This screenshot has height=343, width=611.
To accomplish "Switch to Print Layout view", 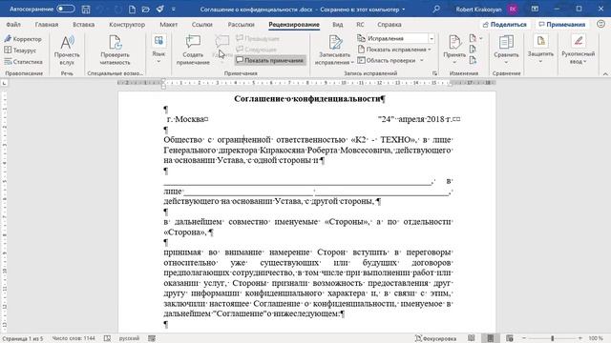I will [490, 338].
